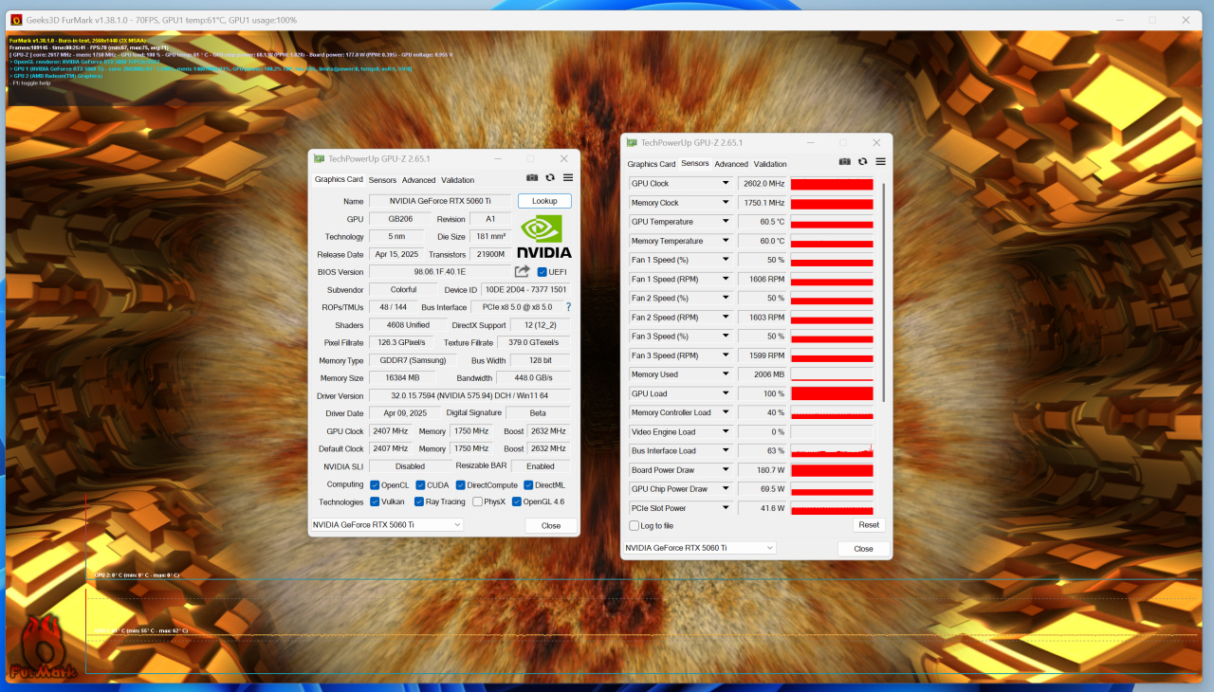Open the Fan 2 Speed (RPM) dropdown
1214x692 pixels.
(726, 318)
